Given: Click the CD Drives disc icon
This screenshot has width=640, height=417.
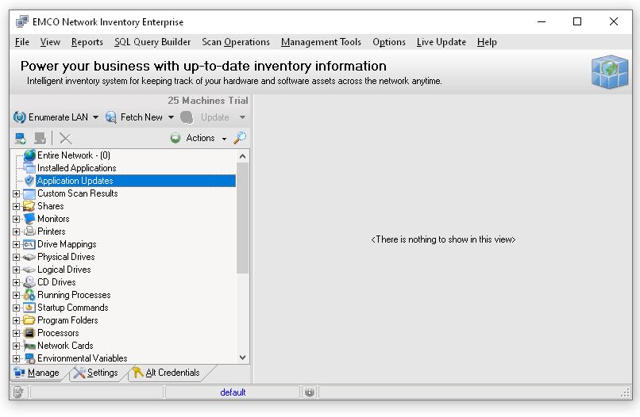Looking at the screenshot, I should [x=29, y=282].
